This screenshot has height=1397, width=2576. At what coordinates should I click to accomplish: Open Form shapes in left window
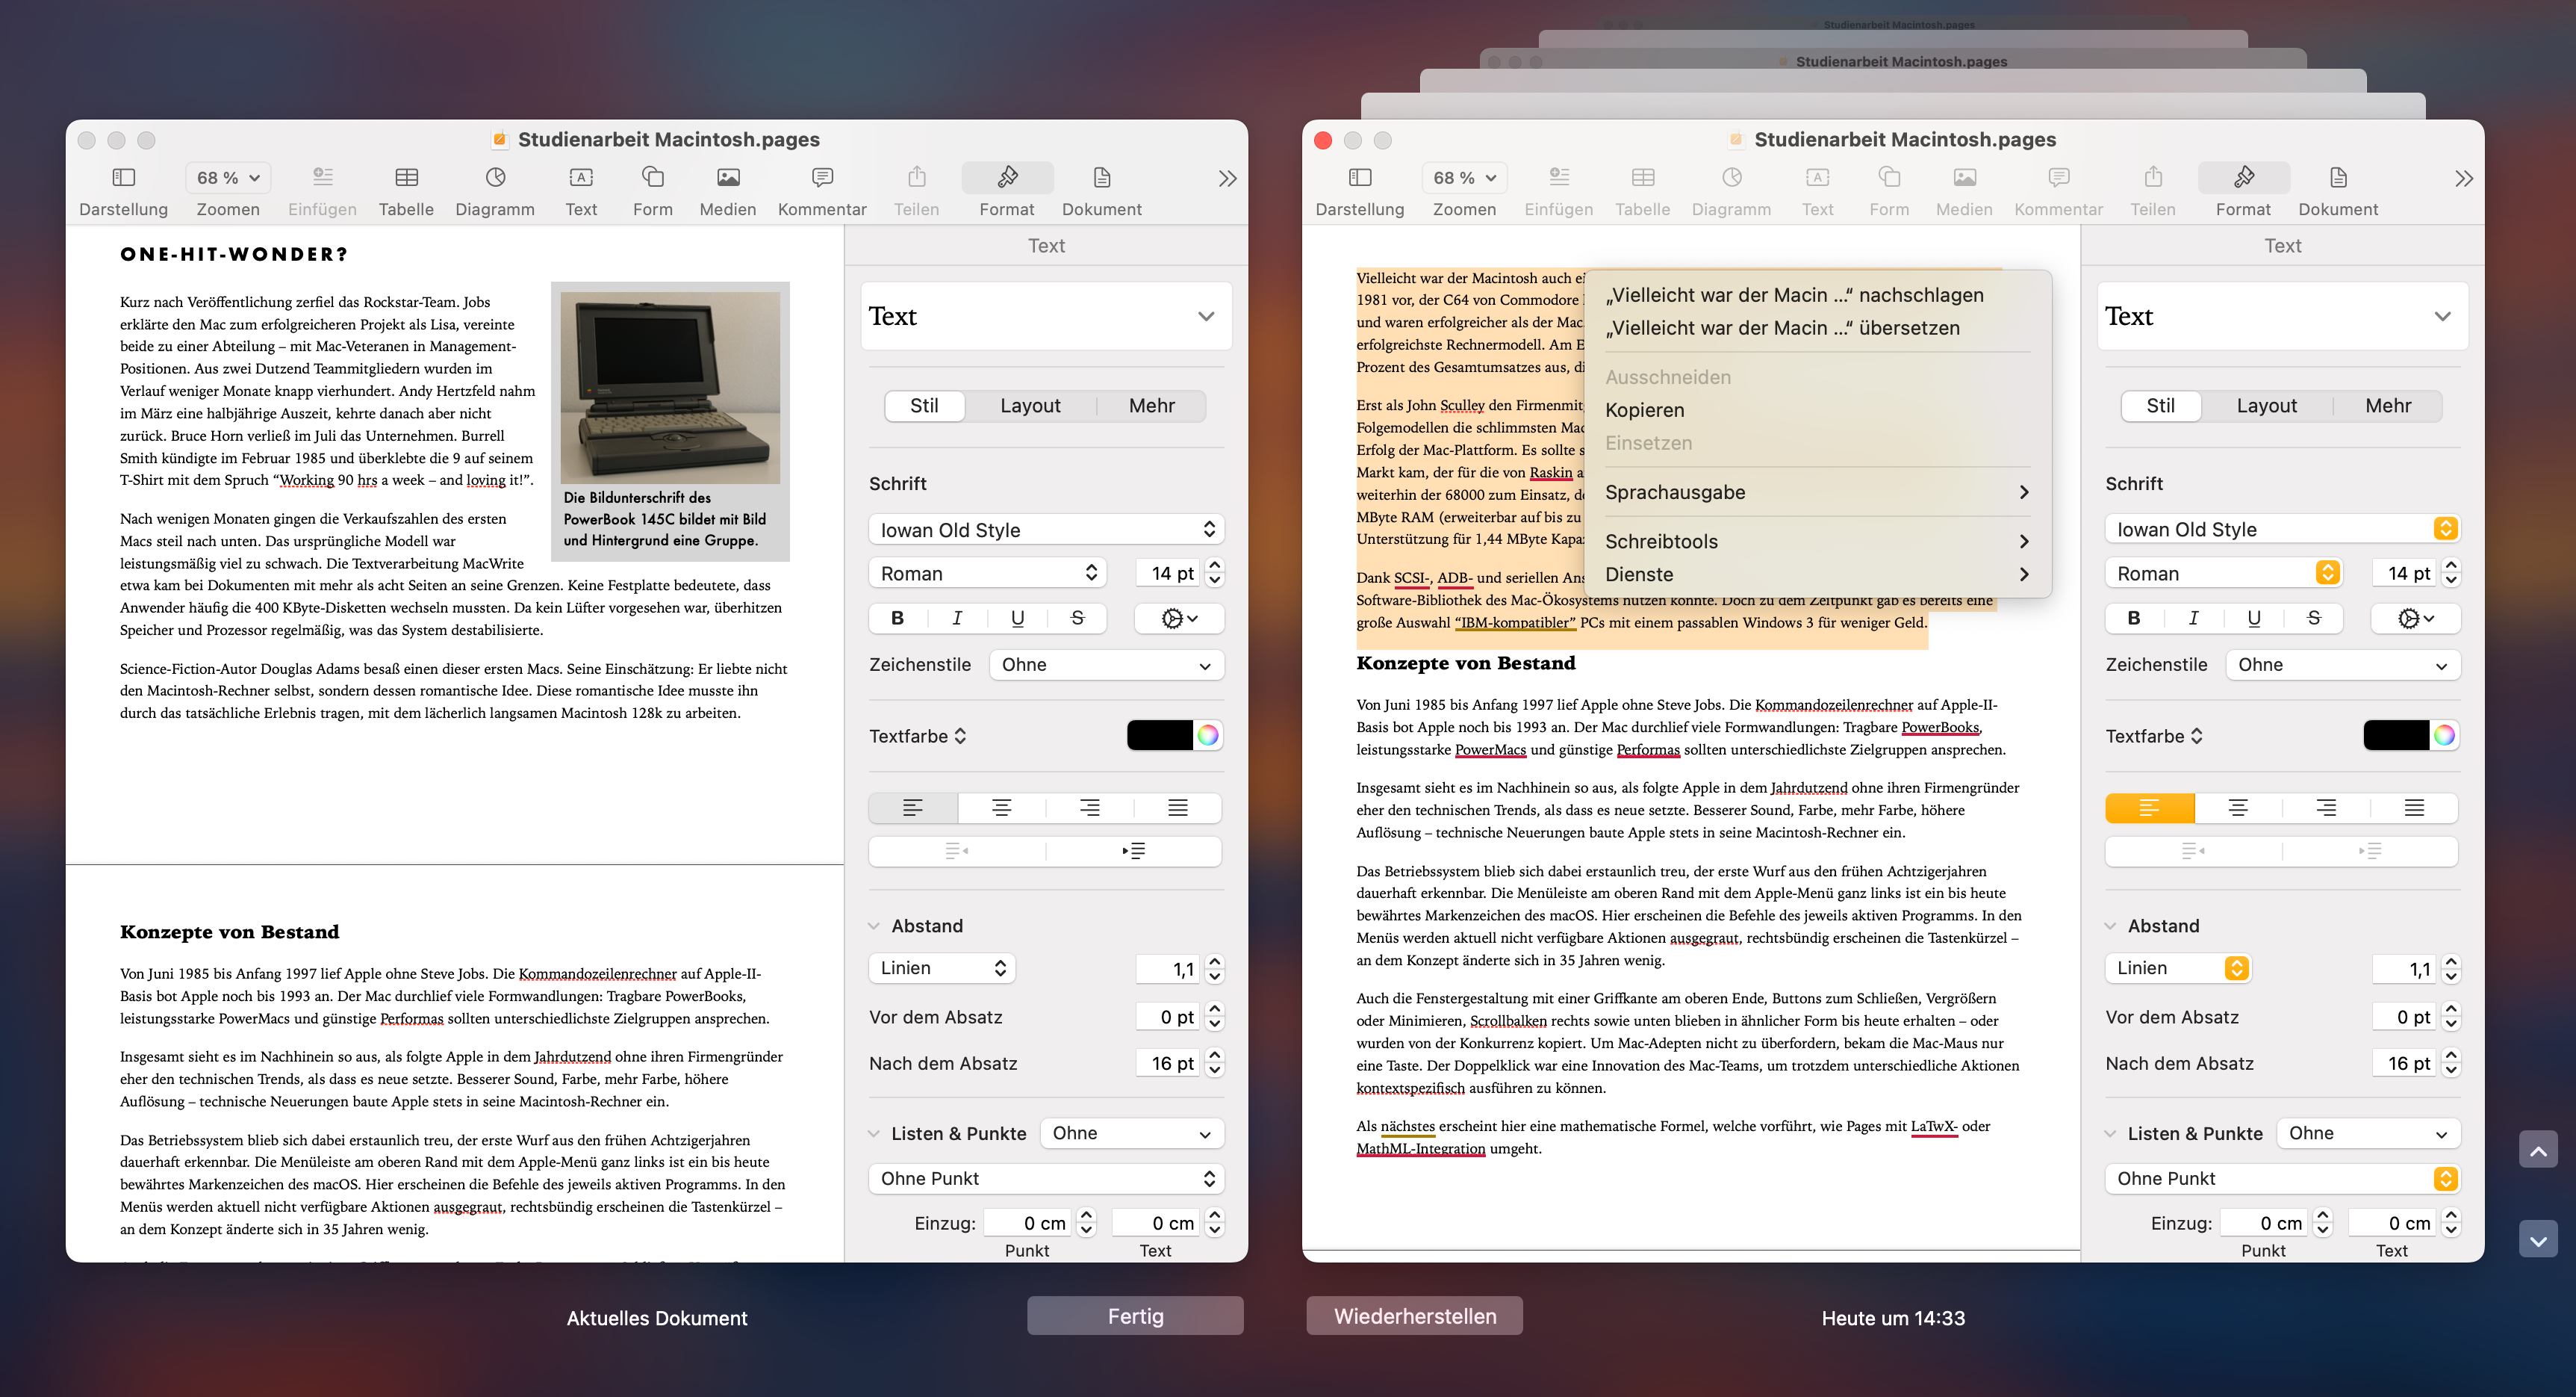[x=653, y=190]
